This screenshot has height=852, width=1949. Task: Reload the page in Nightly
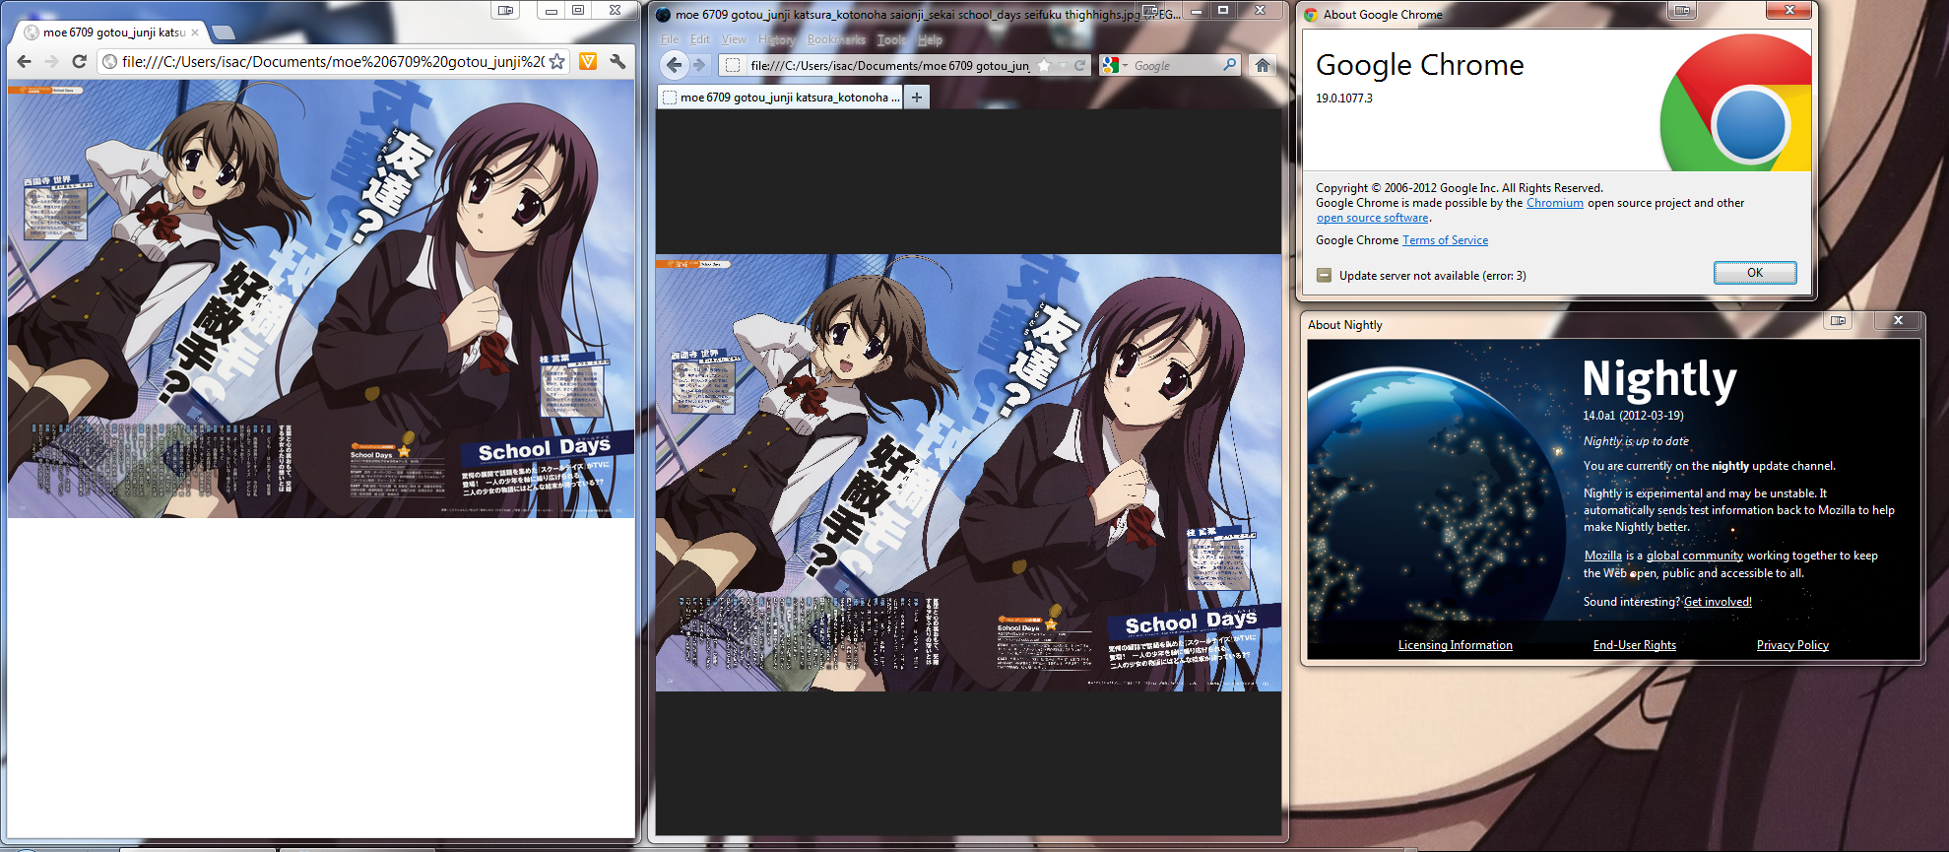click(x=1079, y=65)
